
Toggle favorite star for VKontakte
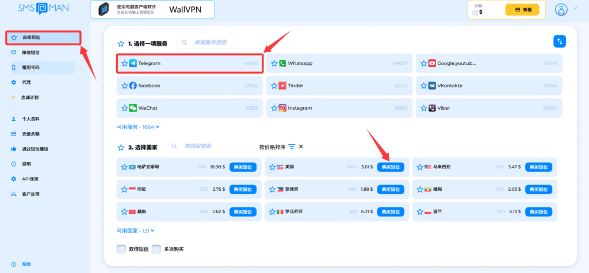pyautogui.click(x=424, y=86)
